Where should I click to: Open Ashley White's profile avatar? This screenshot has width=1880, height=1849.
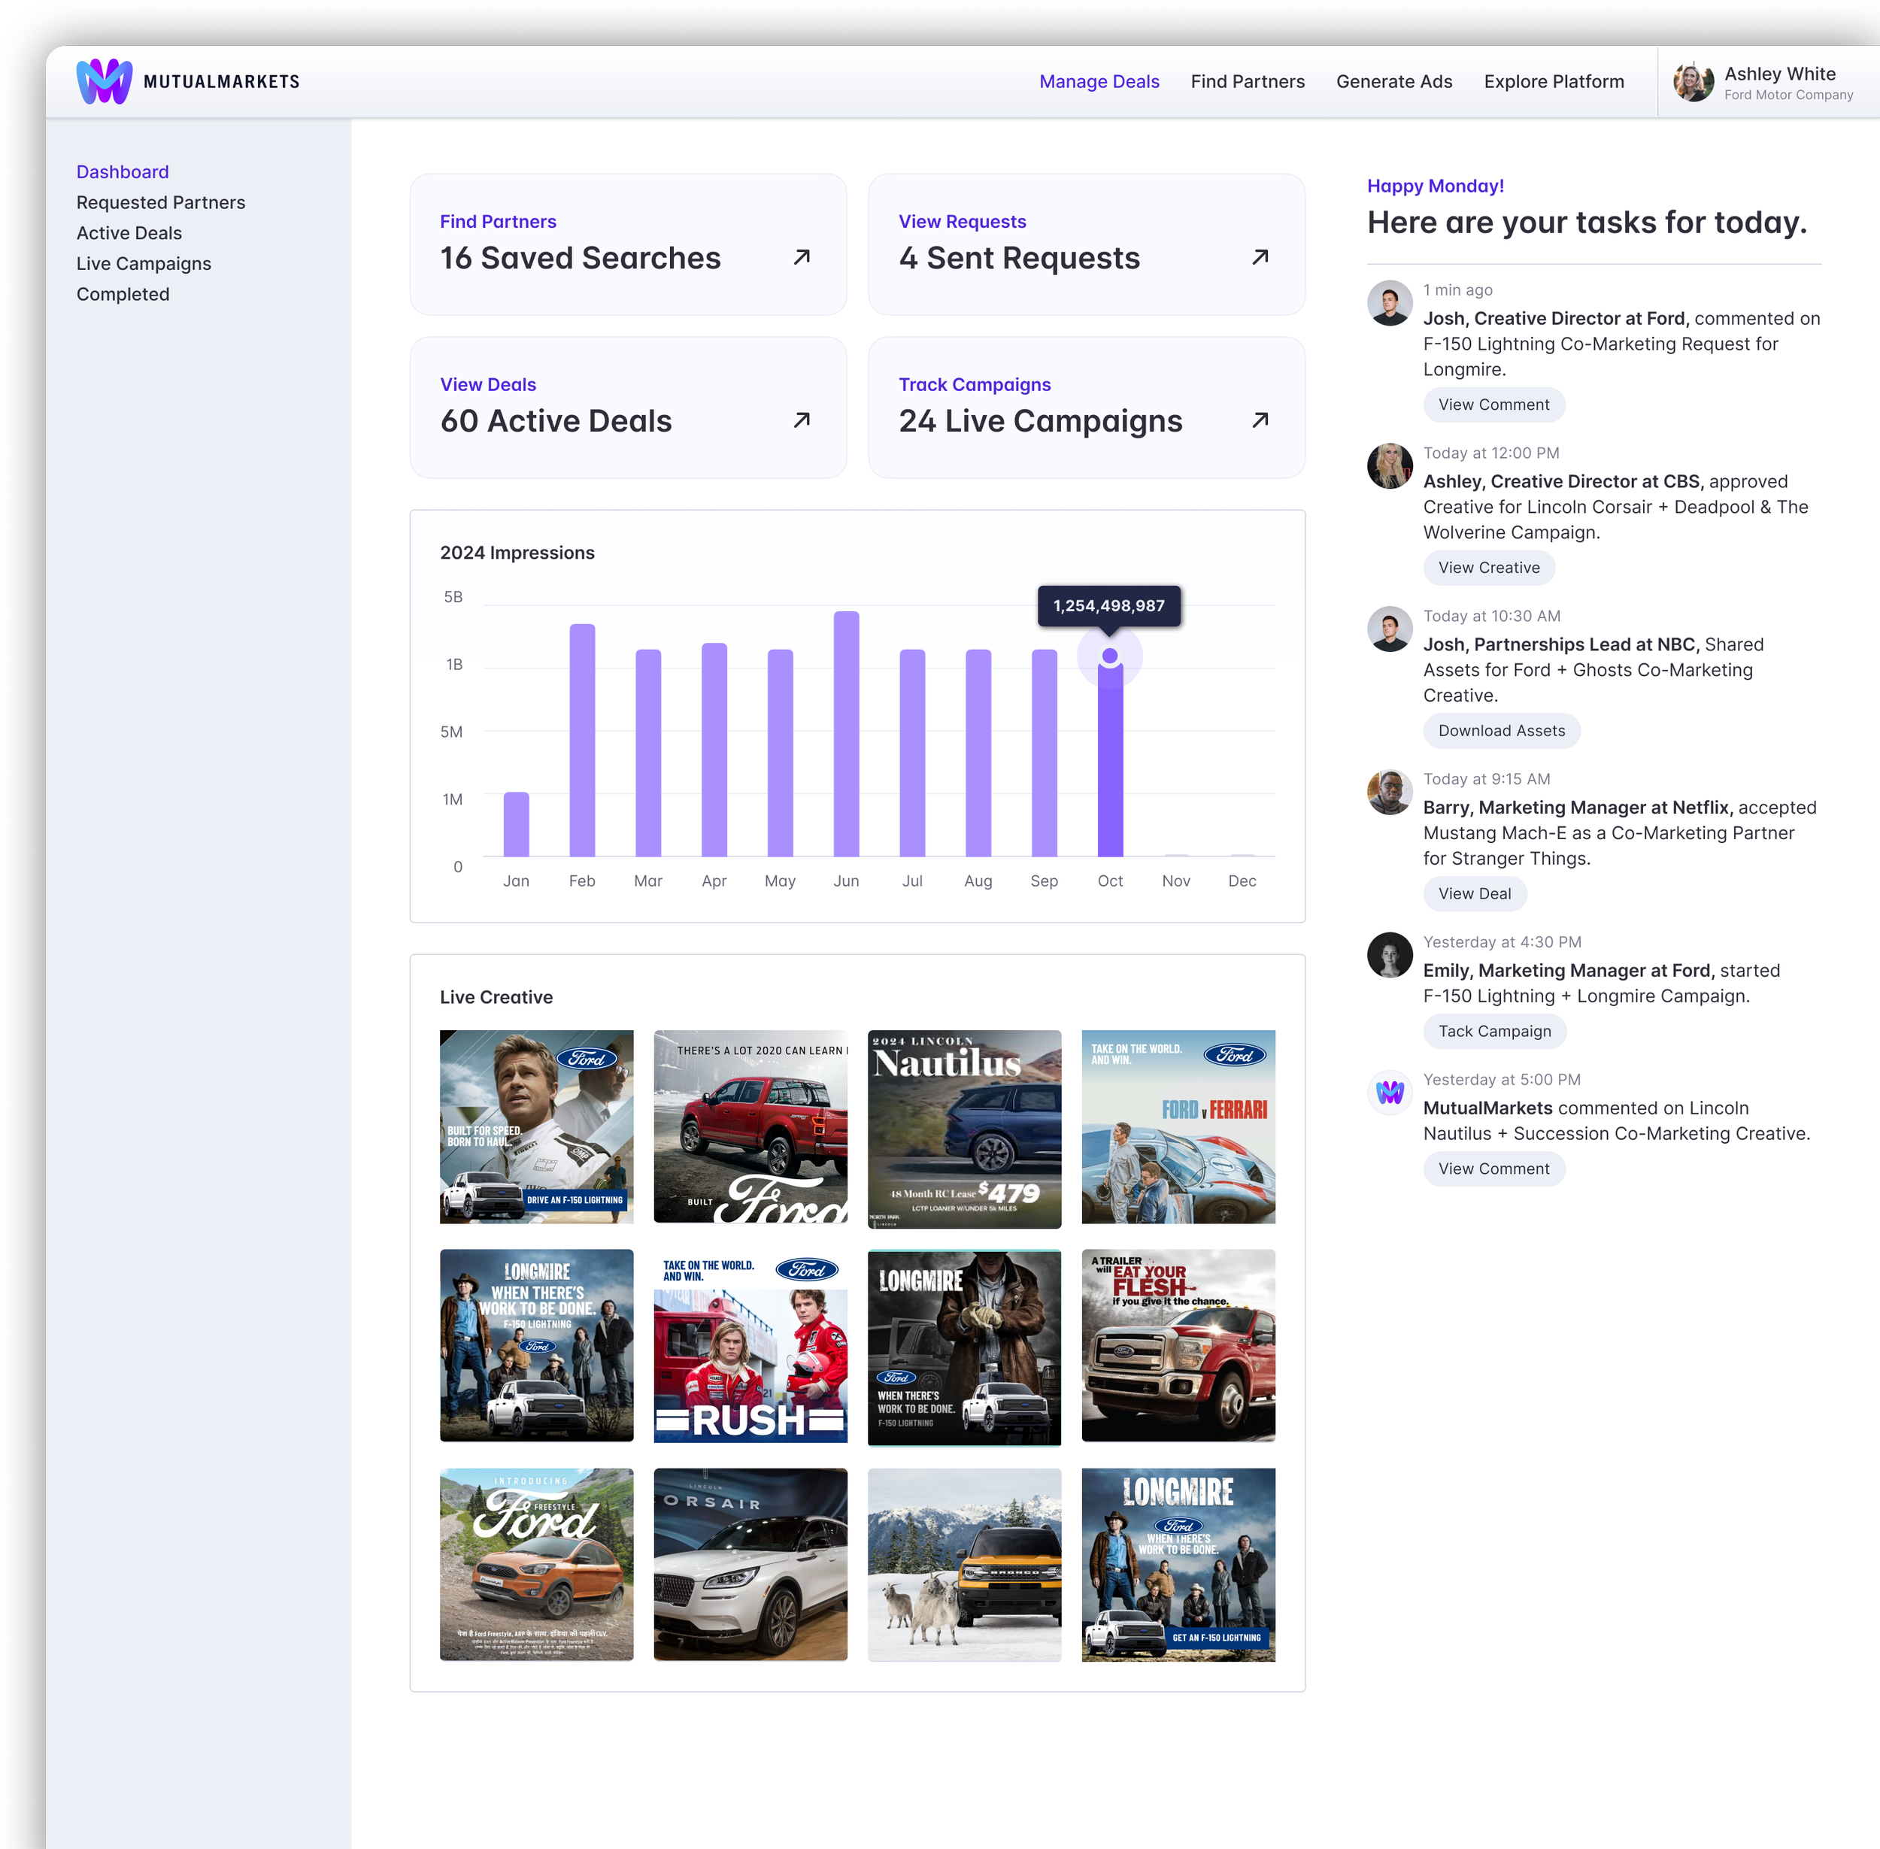point(1693,81)
